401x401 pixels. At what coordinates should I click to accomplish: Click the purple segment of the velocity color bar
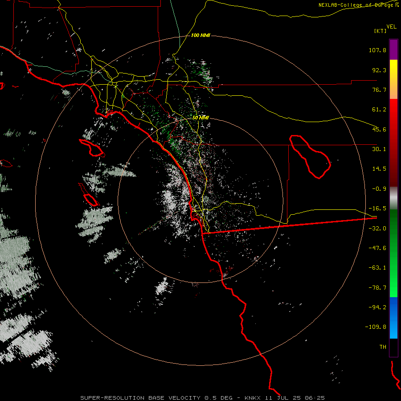(x=393, y=49)
